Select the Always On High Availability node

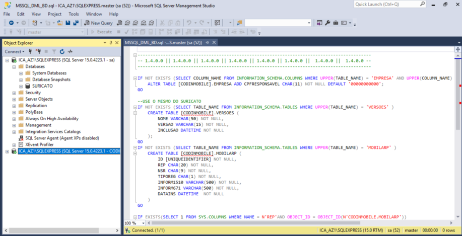52,119
